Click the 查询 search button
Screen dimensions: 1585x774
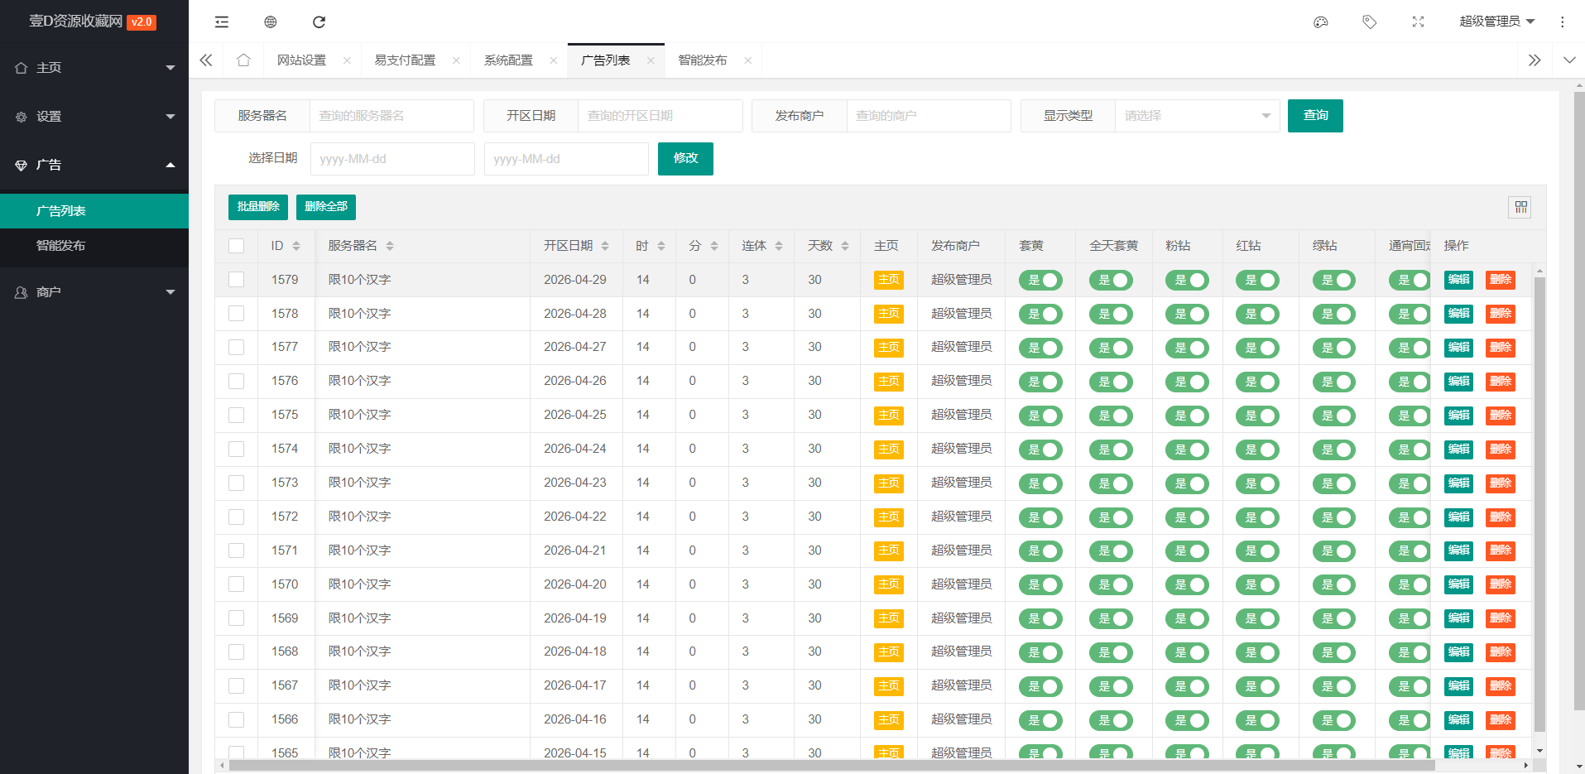1315,116
